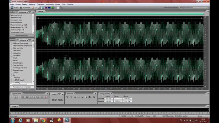Open Масштаб panel options menu arrow
This screenshot has width=219, height=123.
95,94
